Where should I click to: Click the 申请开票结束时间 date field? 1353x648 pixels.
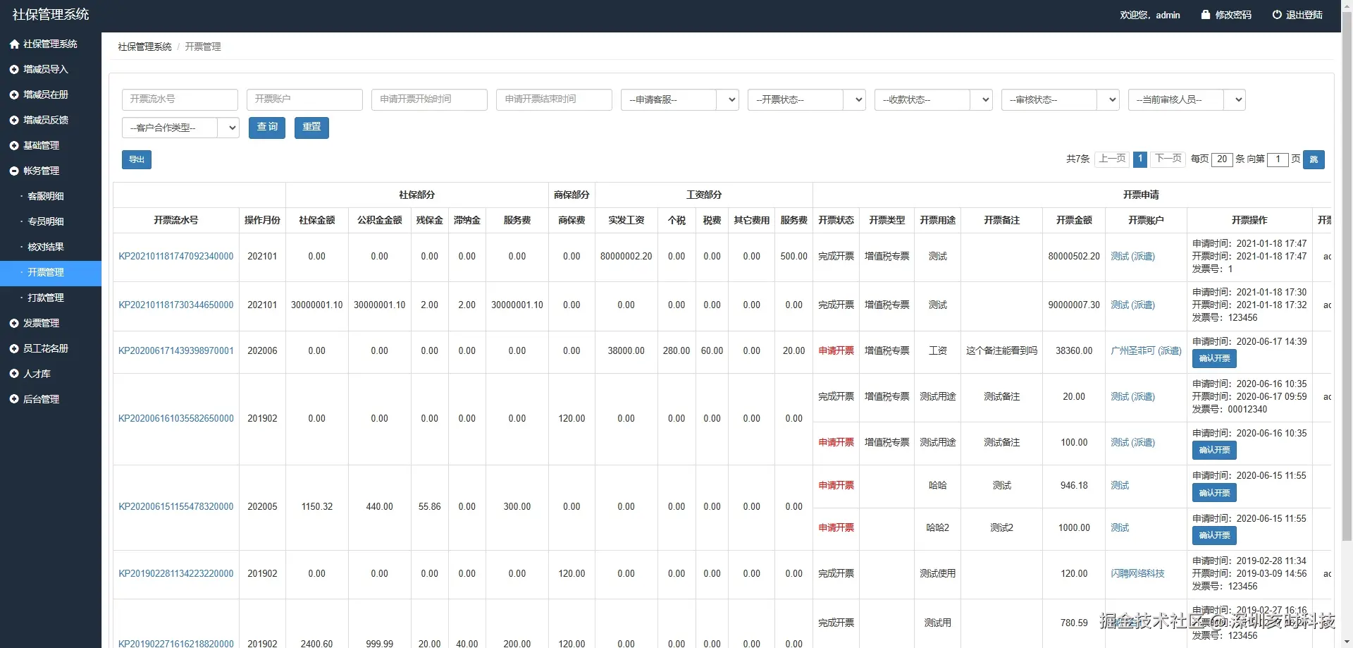pyautogui.click(x=554, y=99)
